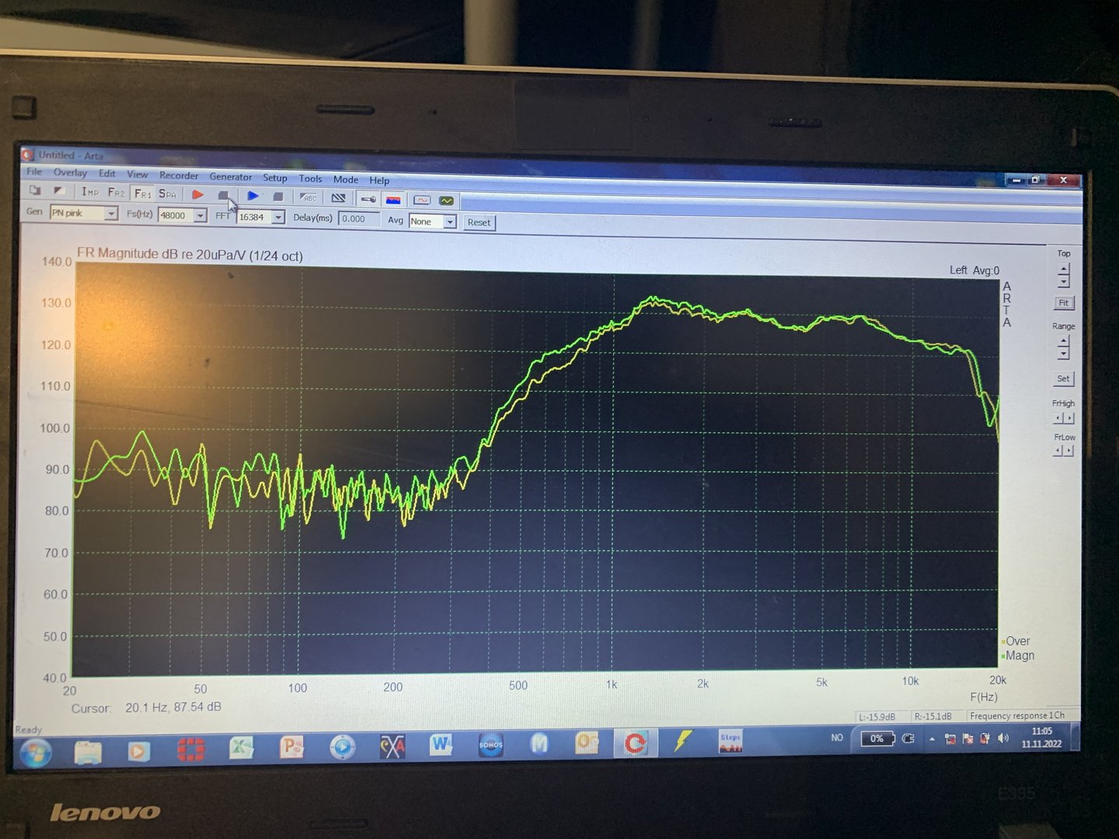Click the Delay(ms) input field
Screen dimensions: 1119x839
pos(359,219)
